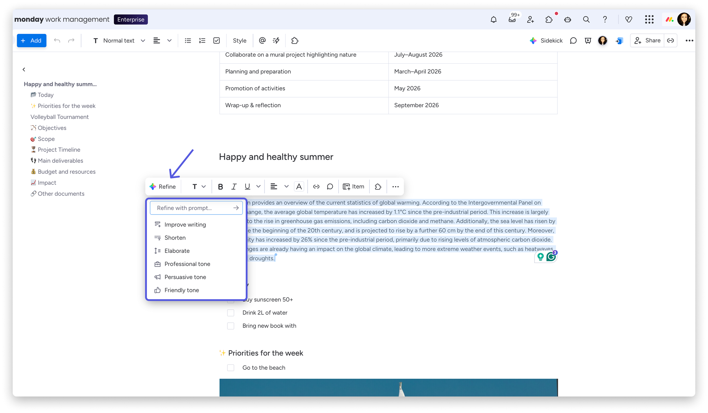Viewport: 708px width, 413px height.
Task: Check the 'Go to the beach' checkbox
Action: 231,368
